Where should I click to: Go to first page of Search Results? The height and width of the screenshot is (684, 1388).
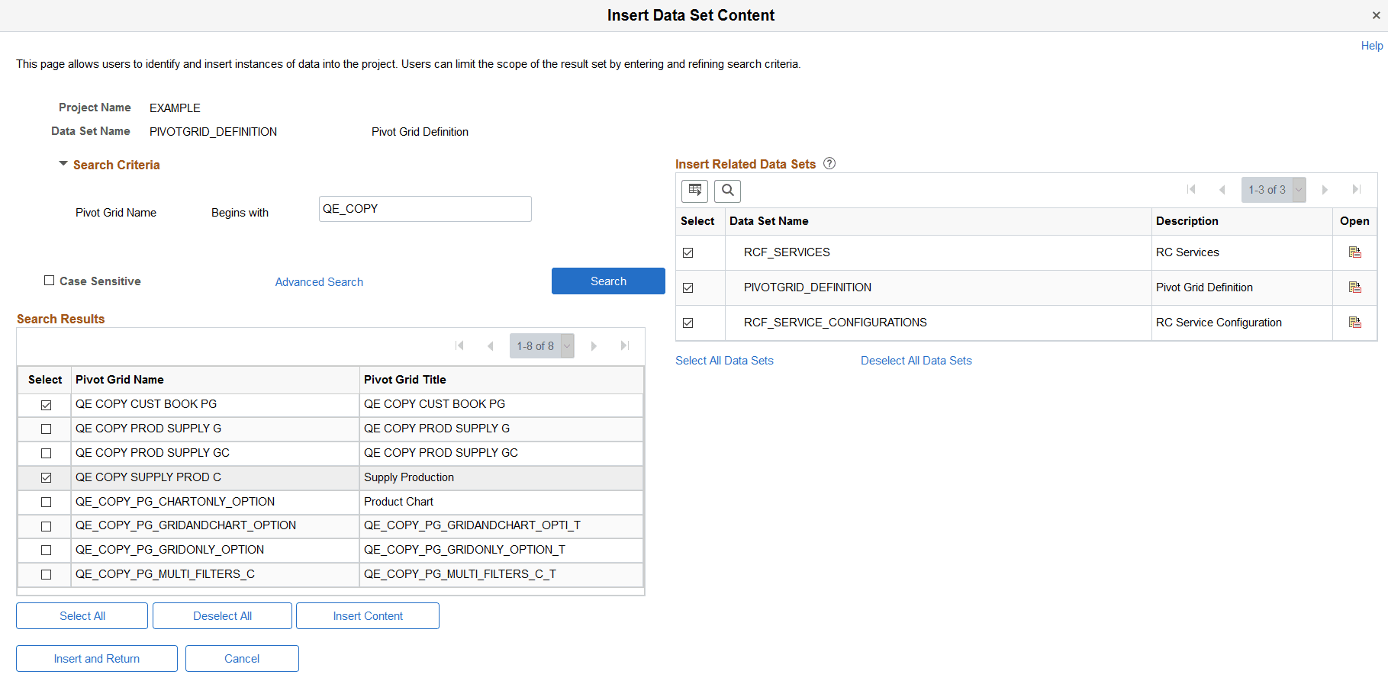click(x=459, y=345)
